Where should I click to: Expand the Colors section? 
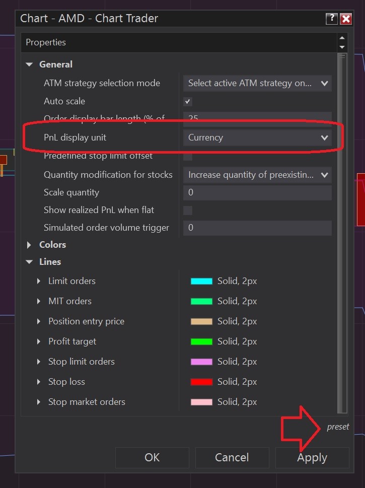(x=30, y=245)
